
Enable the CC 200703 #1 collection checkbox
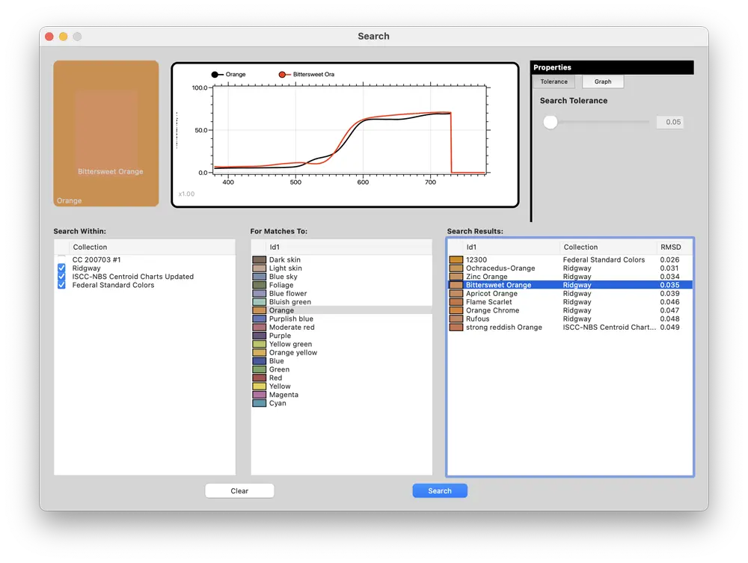[x=61, y=259]
